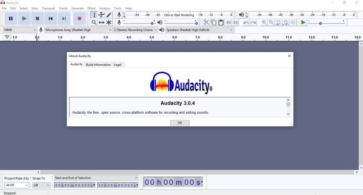This screenshot has width=363, height=195.
Task: Open the 2 (Stereo) Recording Channels dropdown
Action: coord(136,30)
